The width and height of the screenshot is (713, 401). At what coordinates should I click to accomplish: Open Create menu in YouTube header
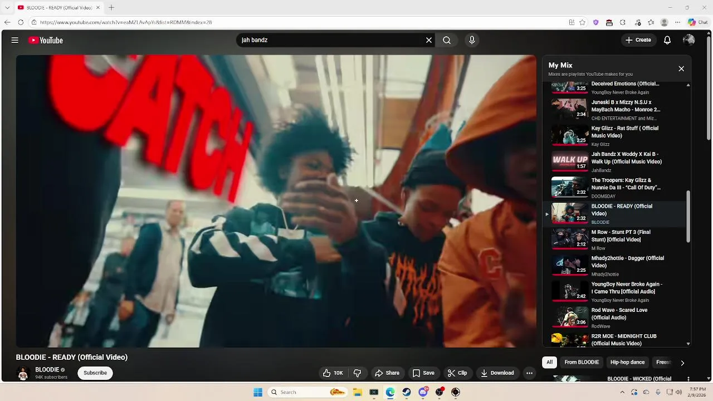(638, 40)
